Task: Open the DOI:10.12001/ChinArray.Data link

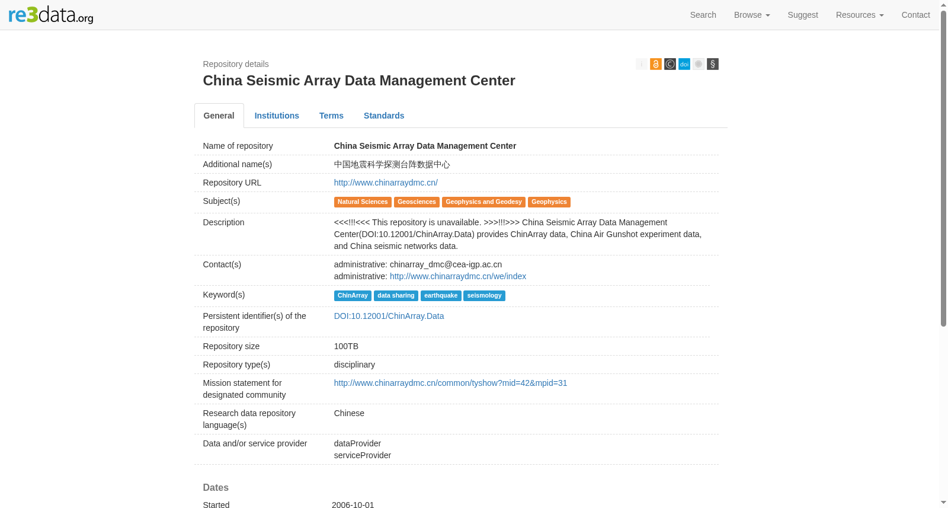Action: tap(389, 316)
